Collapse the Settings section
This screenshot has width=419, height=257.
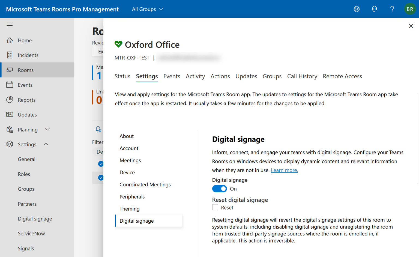pyautogui.click(x=27, y=144)
